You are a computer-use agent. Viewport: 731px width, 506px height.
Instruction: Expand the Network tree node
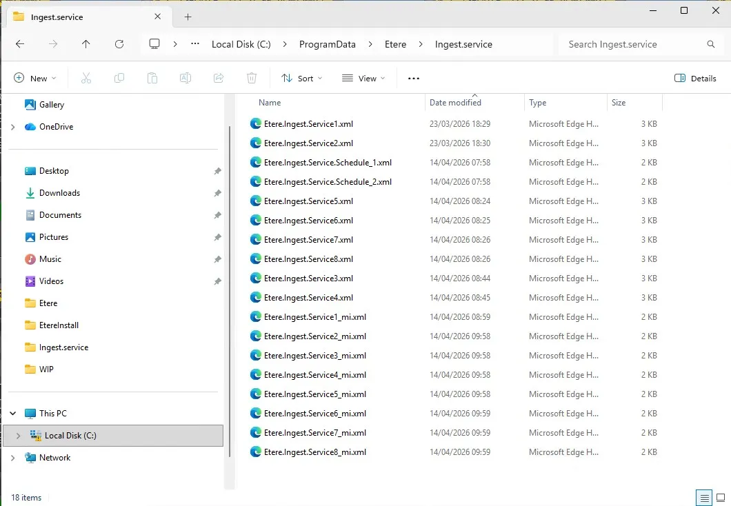click(x=12, y=458)
